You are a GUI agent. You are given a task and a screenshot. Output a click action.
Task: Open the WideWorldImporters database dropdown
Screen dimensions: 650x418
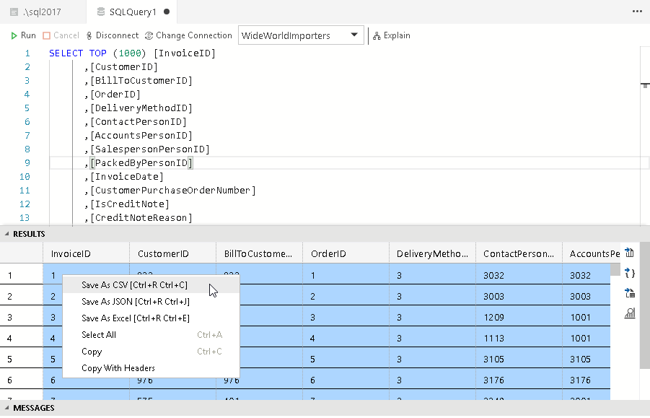(x=301, y=35)
